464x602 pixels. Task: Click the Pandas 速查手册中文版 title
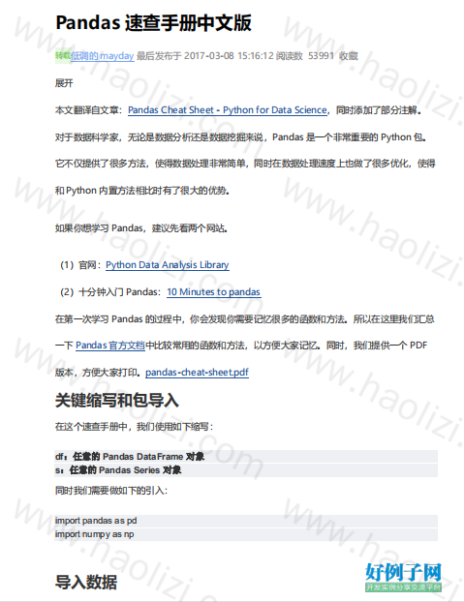[154, 22]
